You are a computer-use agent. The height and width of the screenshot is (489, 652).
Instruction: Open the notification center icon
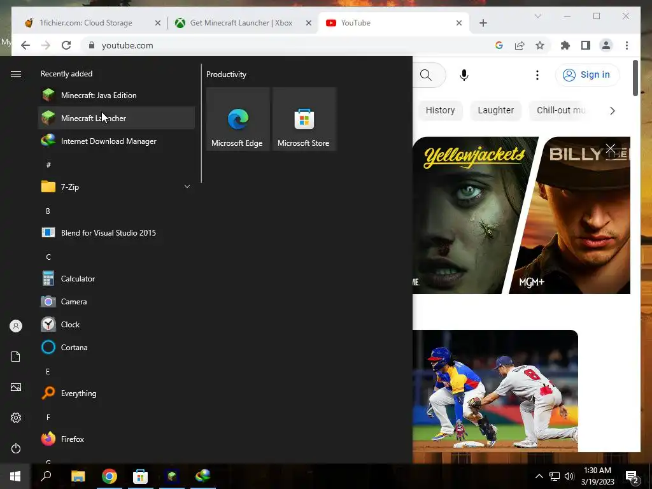click(x=632, y=477)
